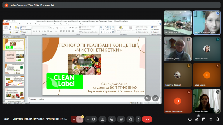Open the chat panel icon

pos(204,119)
